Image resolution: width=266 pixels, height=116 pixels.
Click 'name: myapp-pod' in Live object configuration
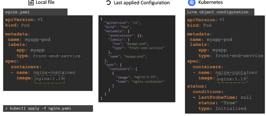click(x=211, y=40)
